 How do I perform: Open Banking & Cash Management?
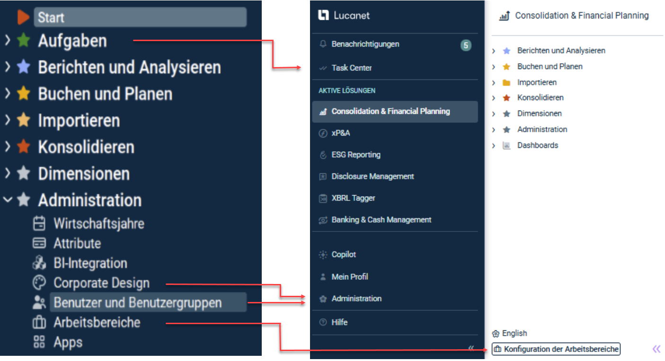coord(381,220)
